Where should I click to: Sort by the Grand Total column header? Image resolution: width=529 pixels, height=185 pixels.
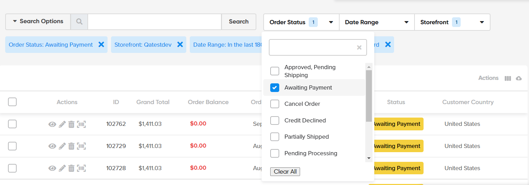point(153,102)
